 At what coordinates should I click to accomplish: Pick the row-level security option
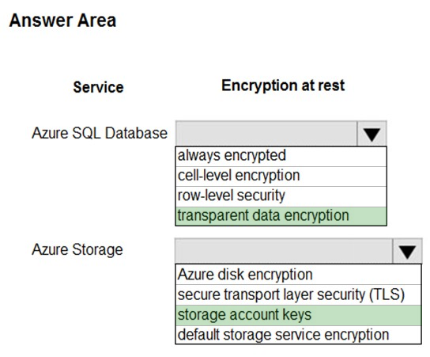(281, 196)
